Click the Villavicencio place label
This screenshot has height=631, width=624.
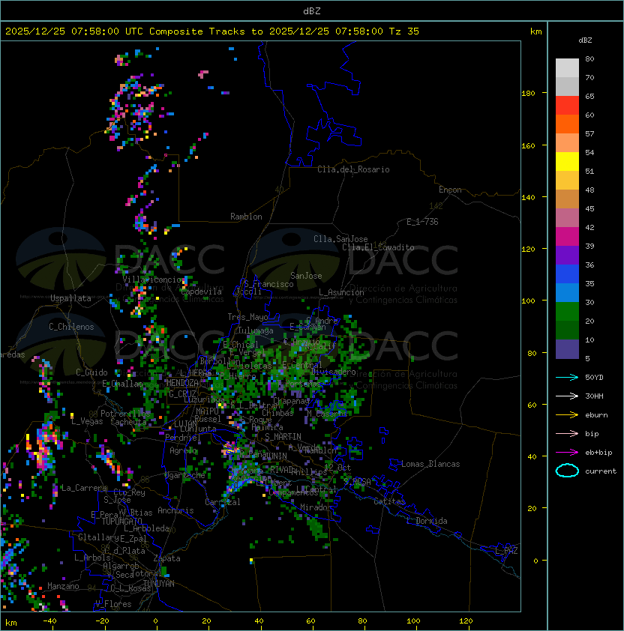point(151,280)
